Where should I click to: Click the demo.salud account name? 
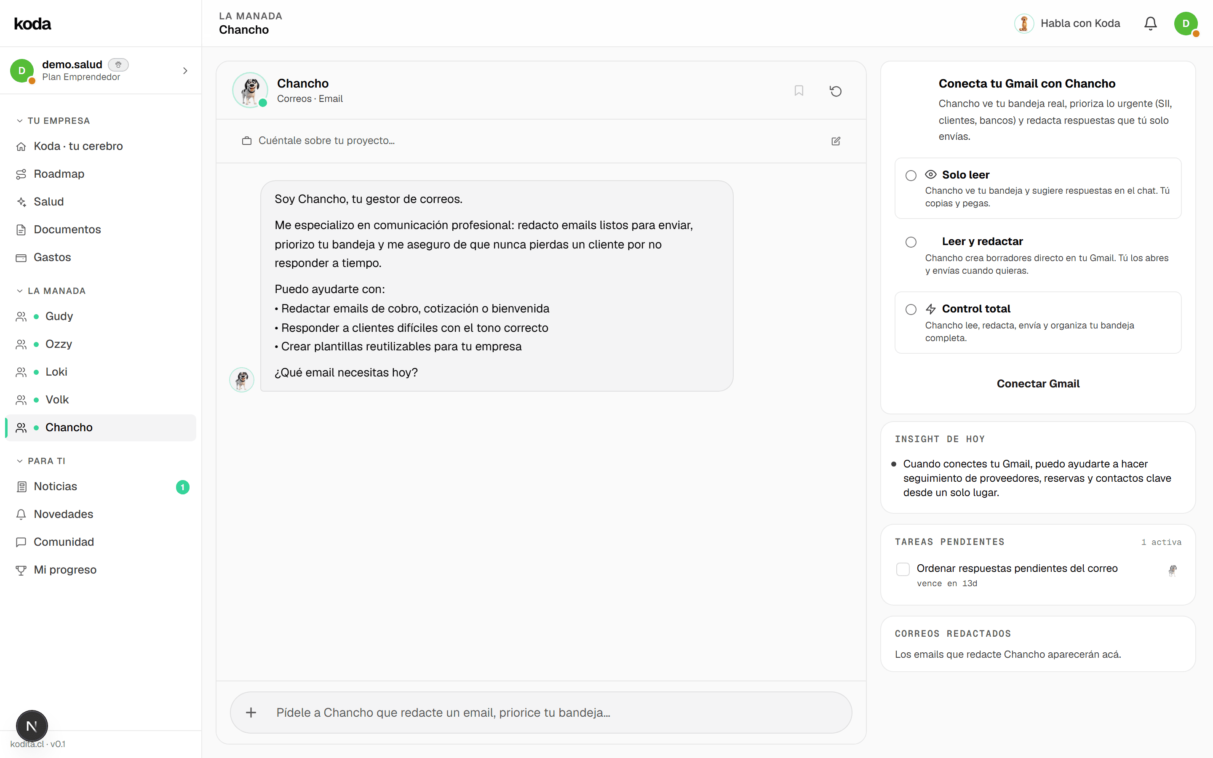click(x=72, y=64)
